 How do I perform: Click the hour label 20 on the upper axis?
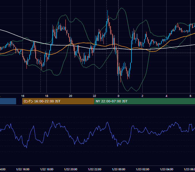click(71, 96)
